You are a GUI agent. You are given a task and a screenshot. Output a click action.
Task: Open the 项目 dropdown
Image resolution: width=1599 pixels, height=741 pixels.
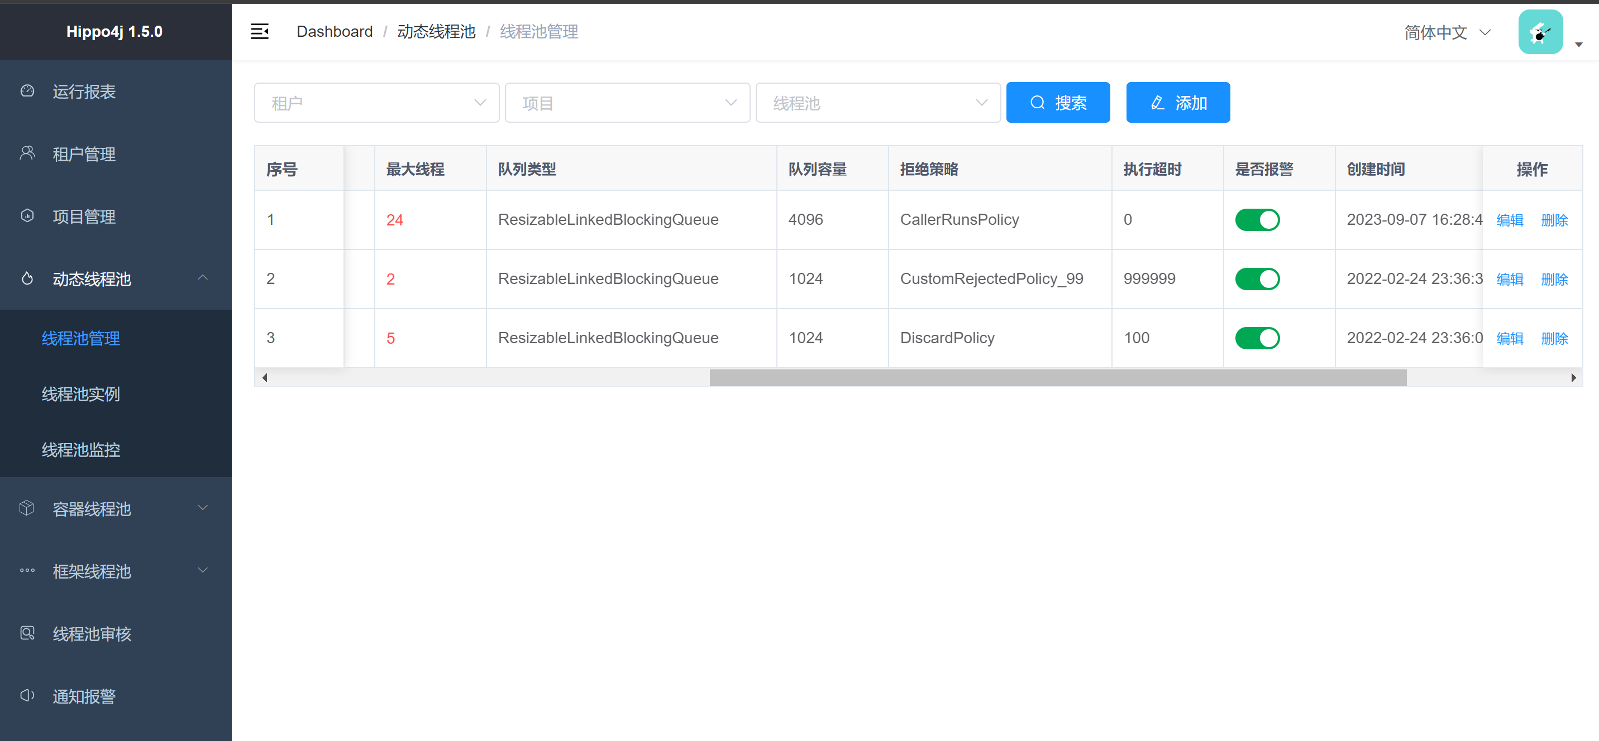coord(628,103)
